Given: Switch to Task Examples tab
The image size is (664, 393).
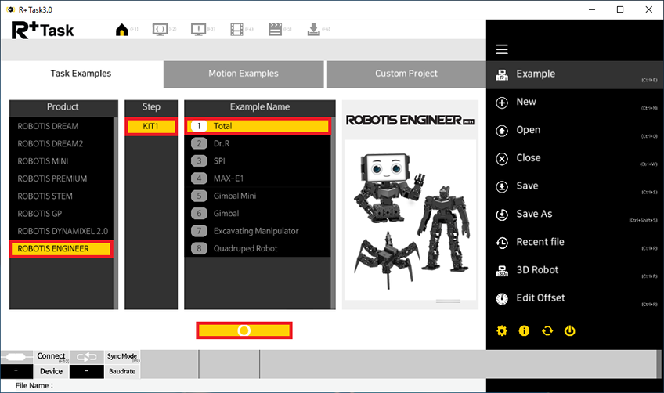Looking at the screenshot, I should pyautogui.click(x=81, y=74).
